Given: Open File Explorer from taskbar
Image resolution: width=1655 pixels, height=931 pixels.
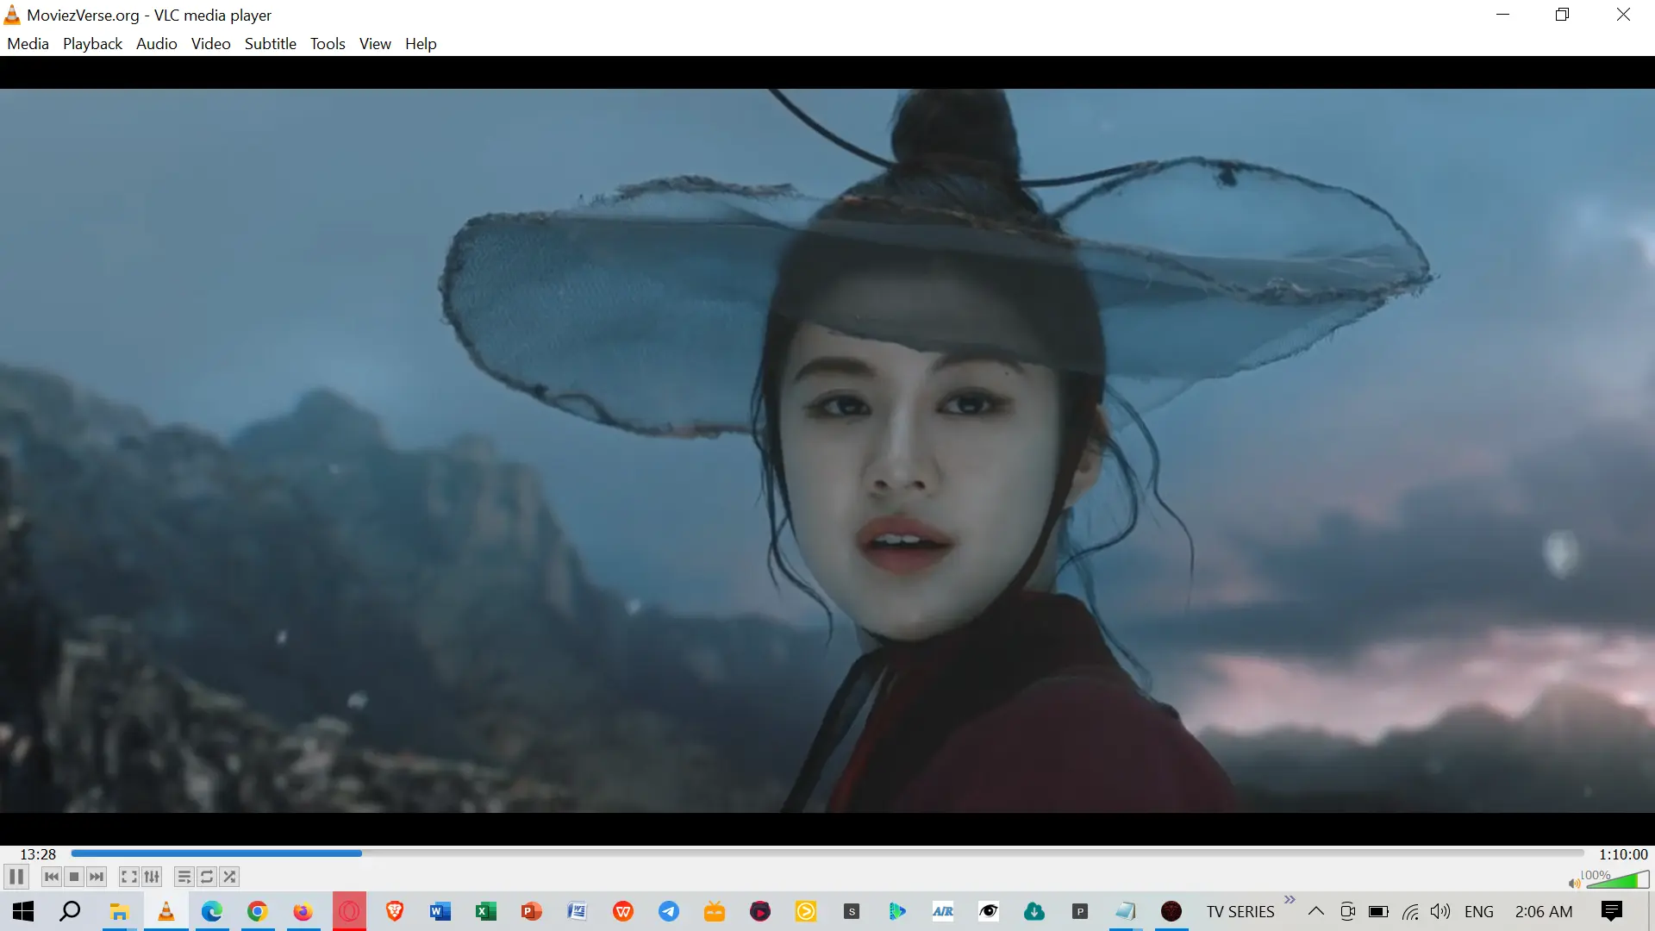Looking at the screenshot, I should click(x=119, y=911).
